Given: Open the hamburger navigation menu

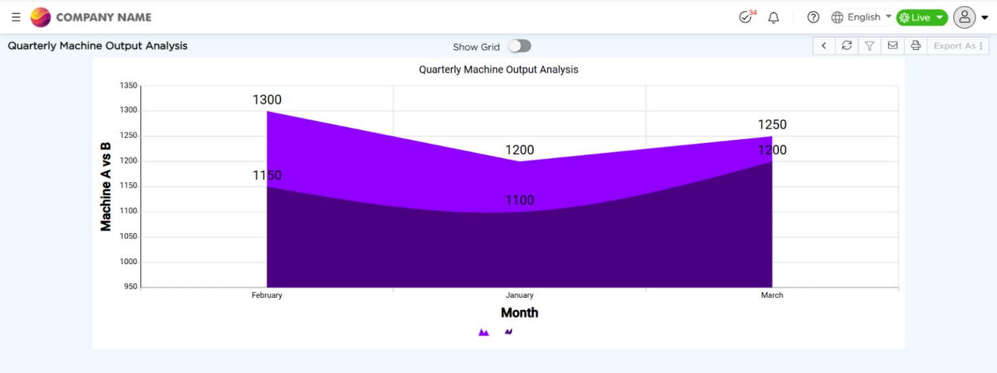Looking at the screenshot, I should point(16,17).
